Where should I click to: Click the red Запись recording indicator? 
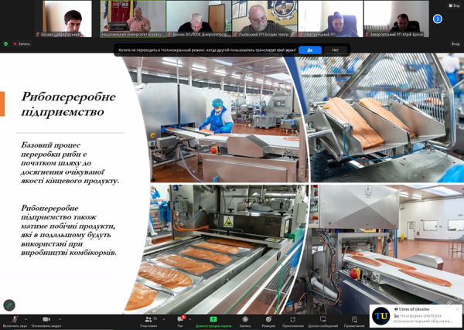[22, 44]
